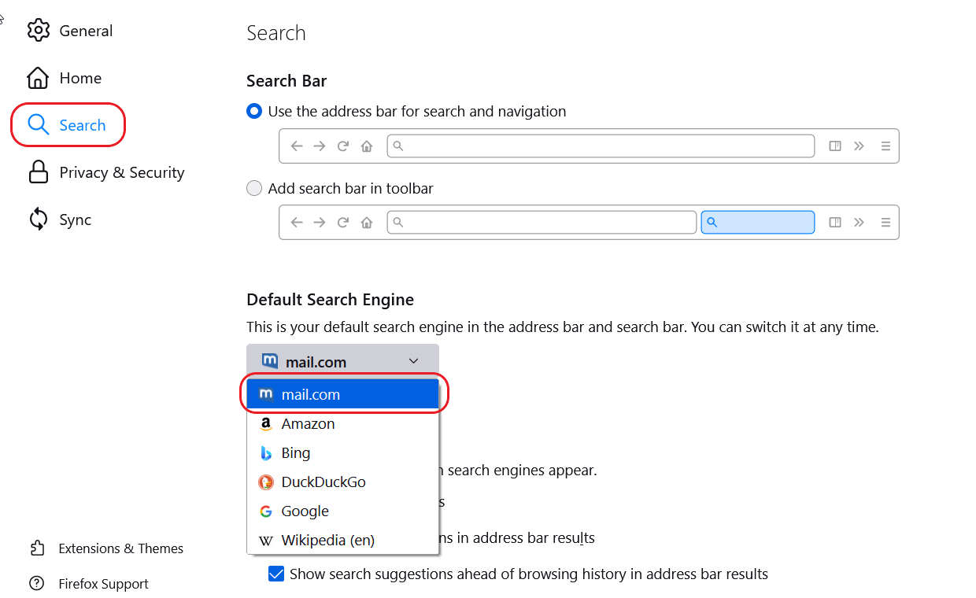Click Bing logo icon in list
The image size is (976, 598).
click(x=266, y=453)
